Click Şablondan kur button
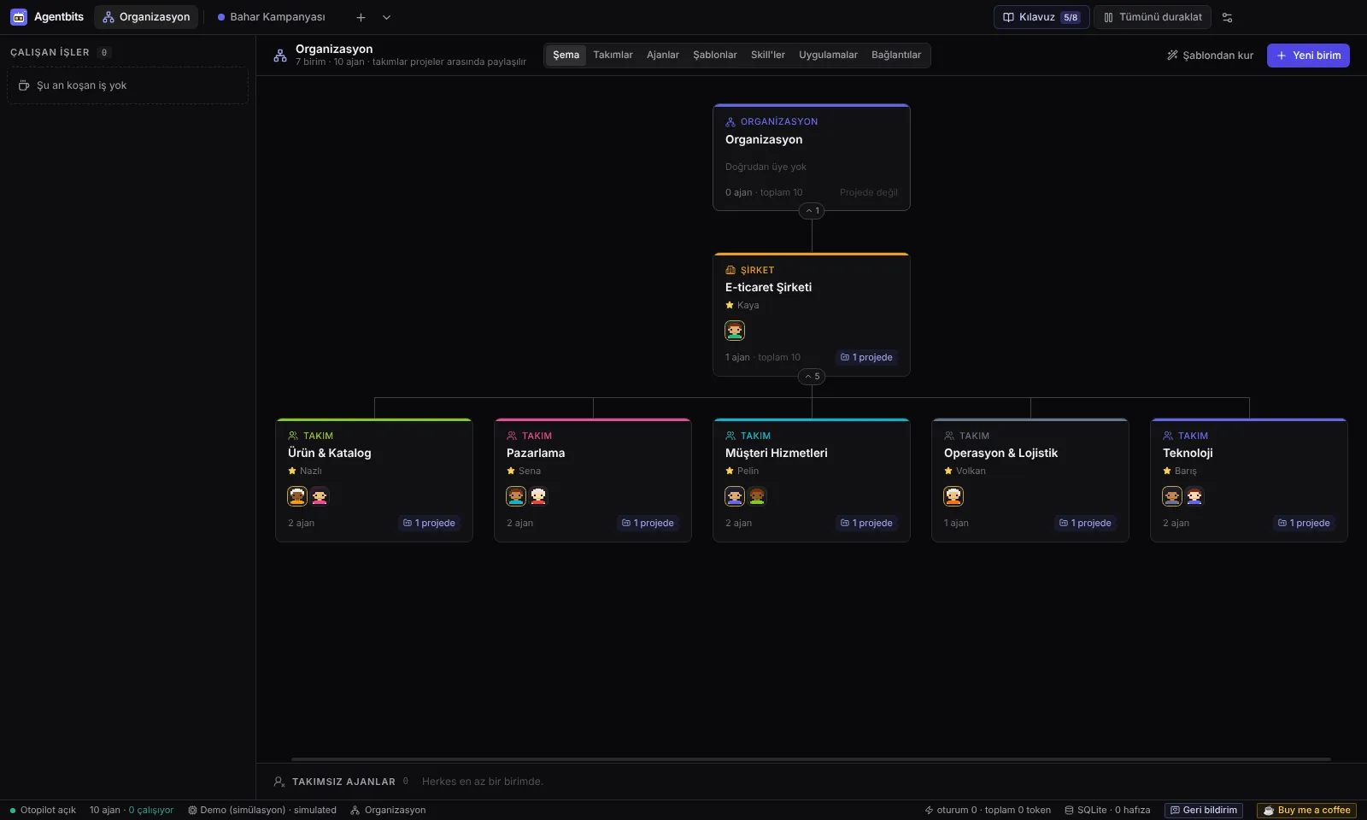 point(1210,56)
